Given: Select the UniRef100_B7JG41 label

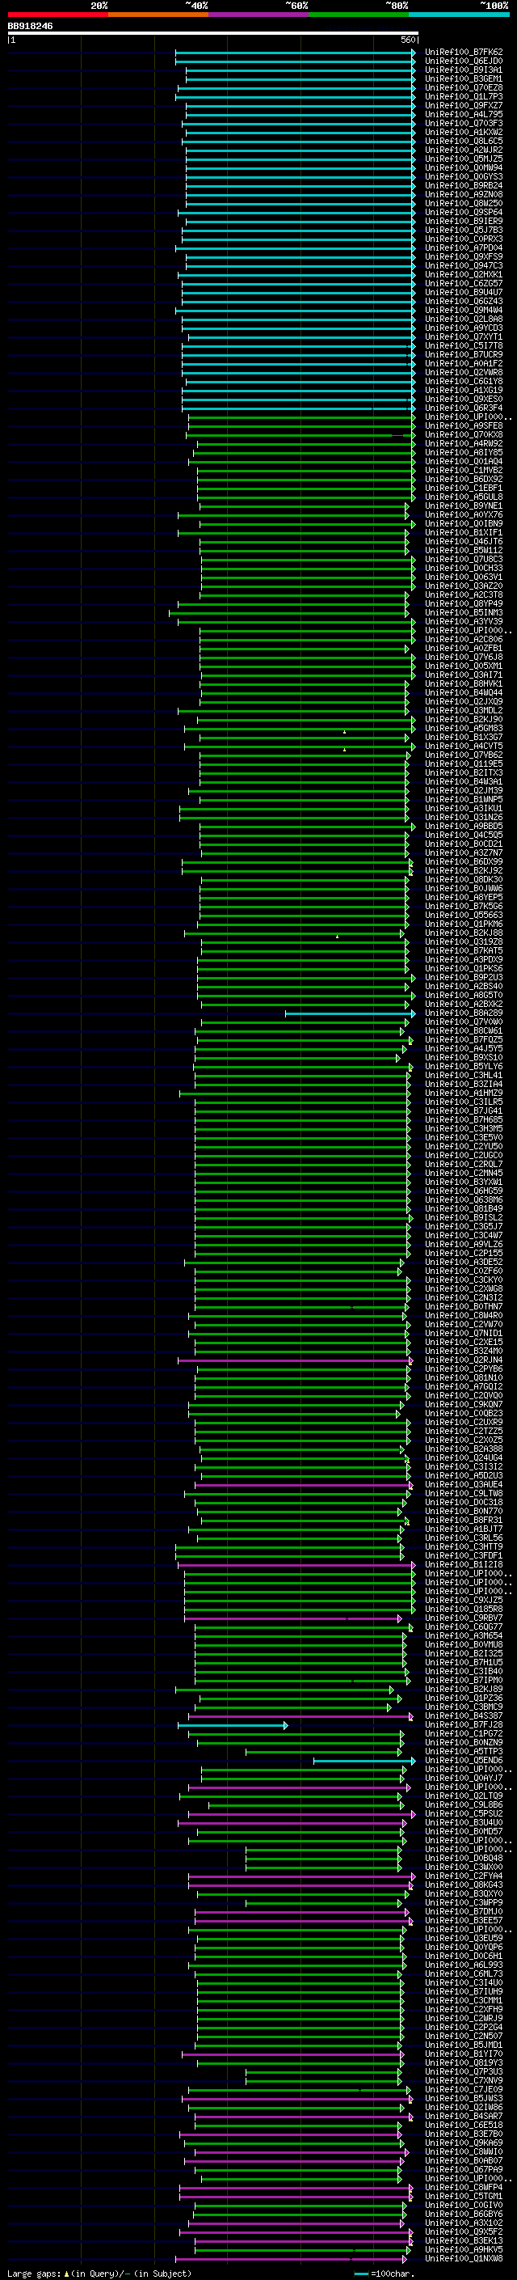Looking at the screenshot, I should [464, 1110].
